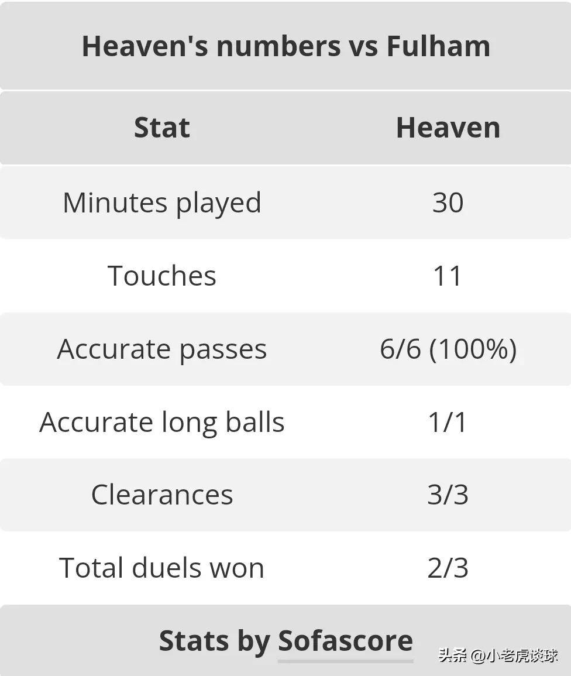
Task: Click the word Heaven's in the title
Action: tap(145, 46)
